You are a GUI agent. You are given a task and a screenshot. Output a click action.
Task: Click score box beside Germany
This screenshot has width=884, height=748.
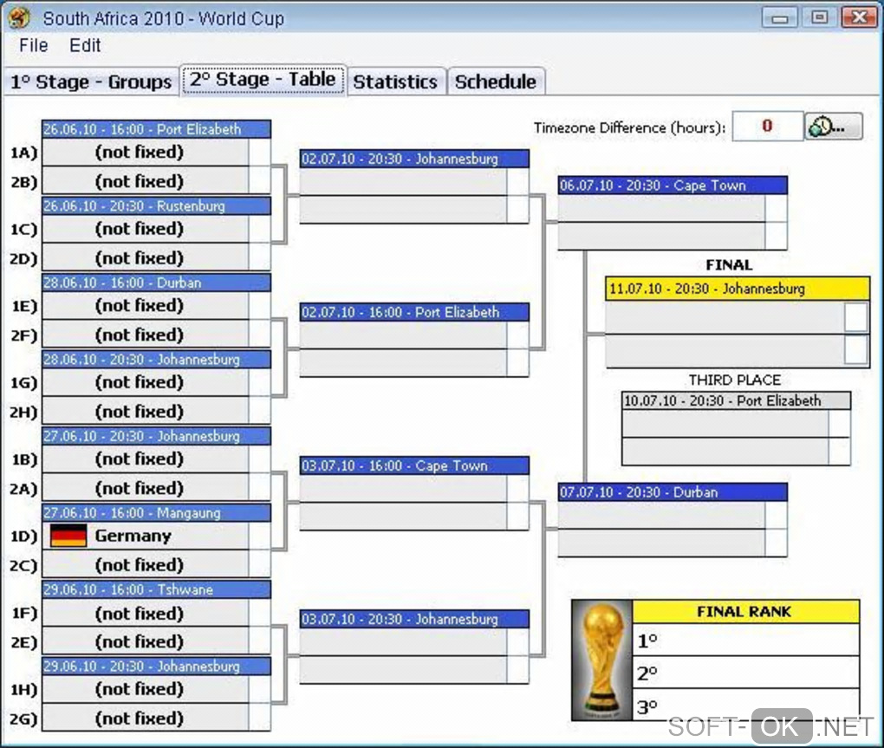coord(259,536)
